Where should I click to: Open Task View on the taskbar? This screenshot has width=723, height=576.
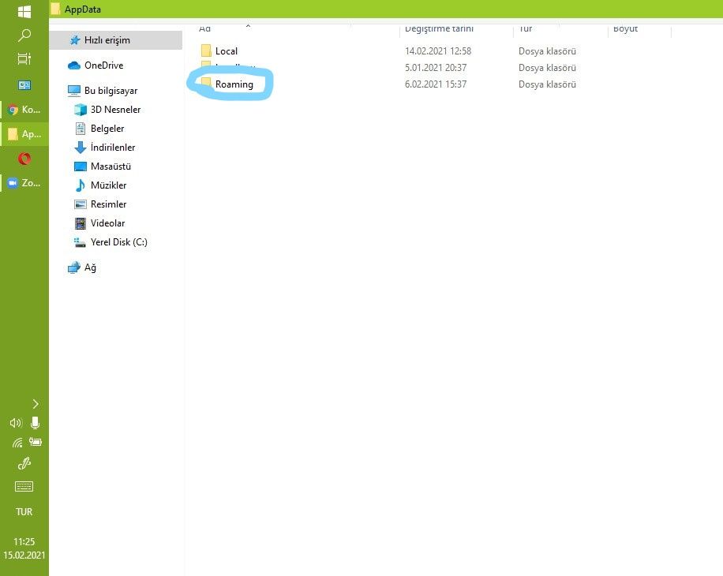(x=24, y=58)
